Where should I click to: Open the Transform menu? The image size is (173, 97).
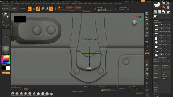tap(105, 3)
